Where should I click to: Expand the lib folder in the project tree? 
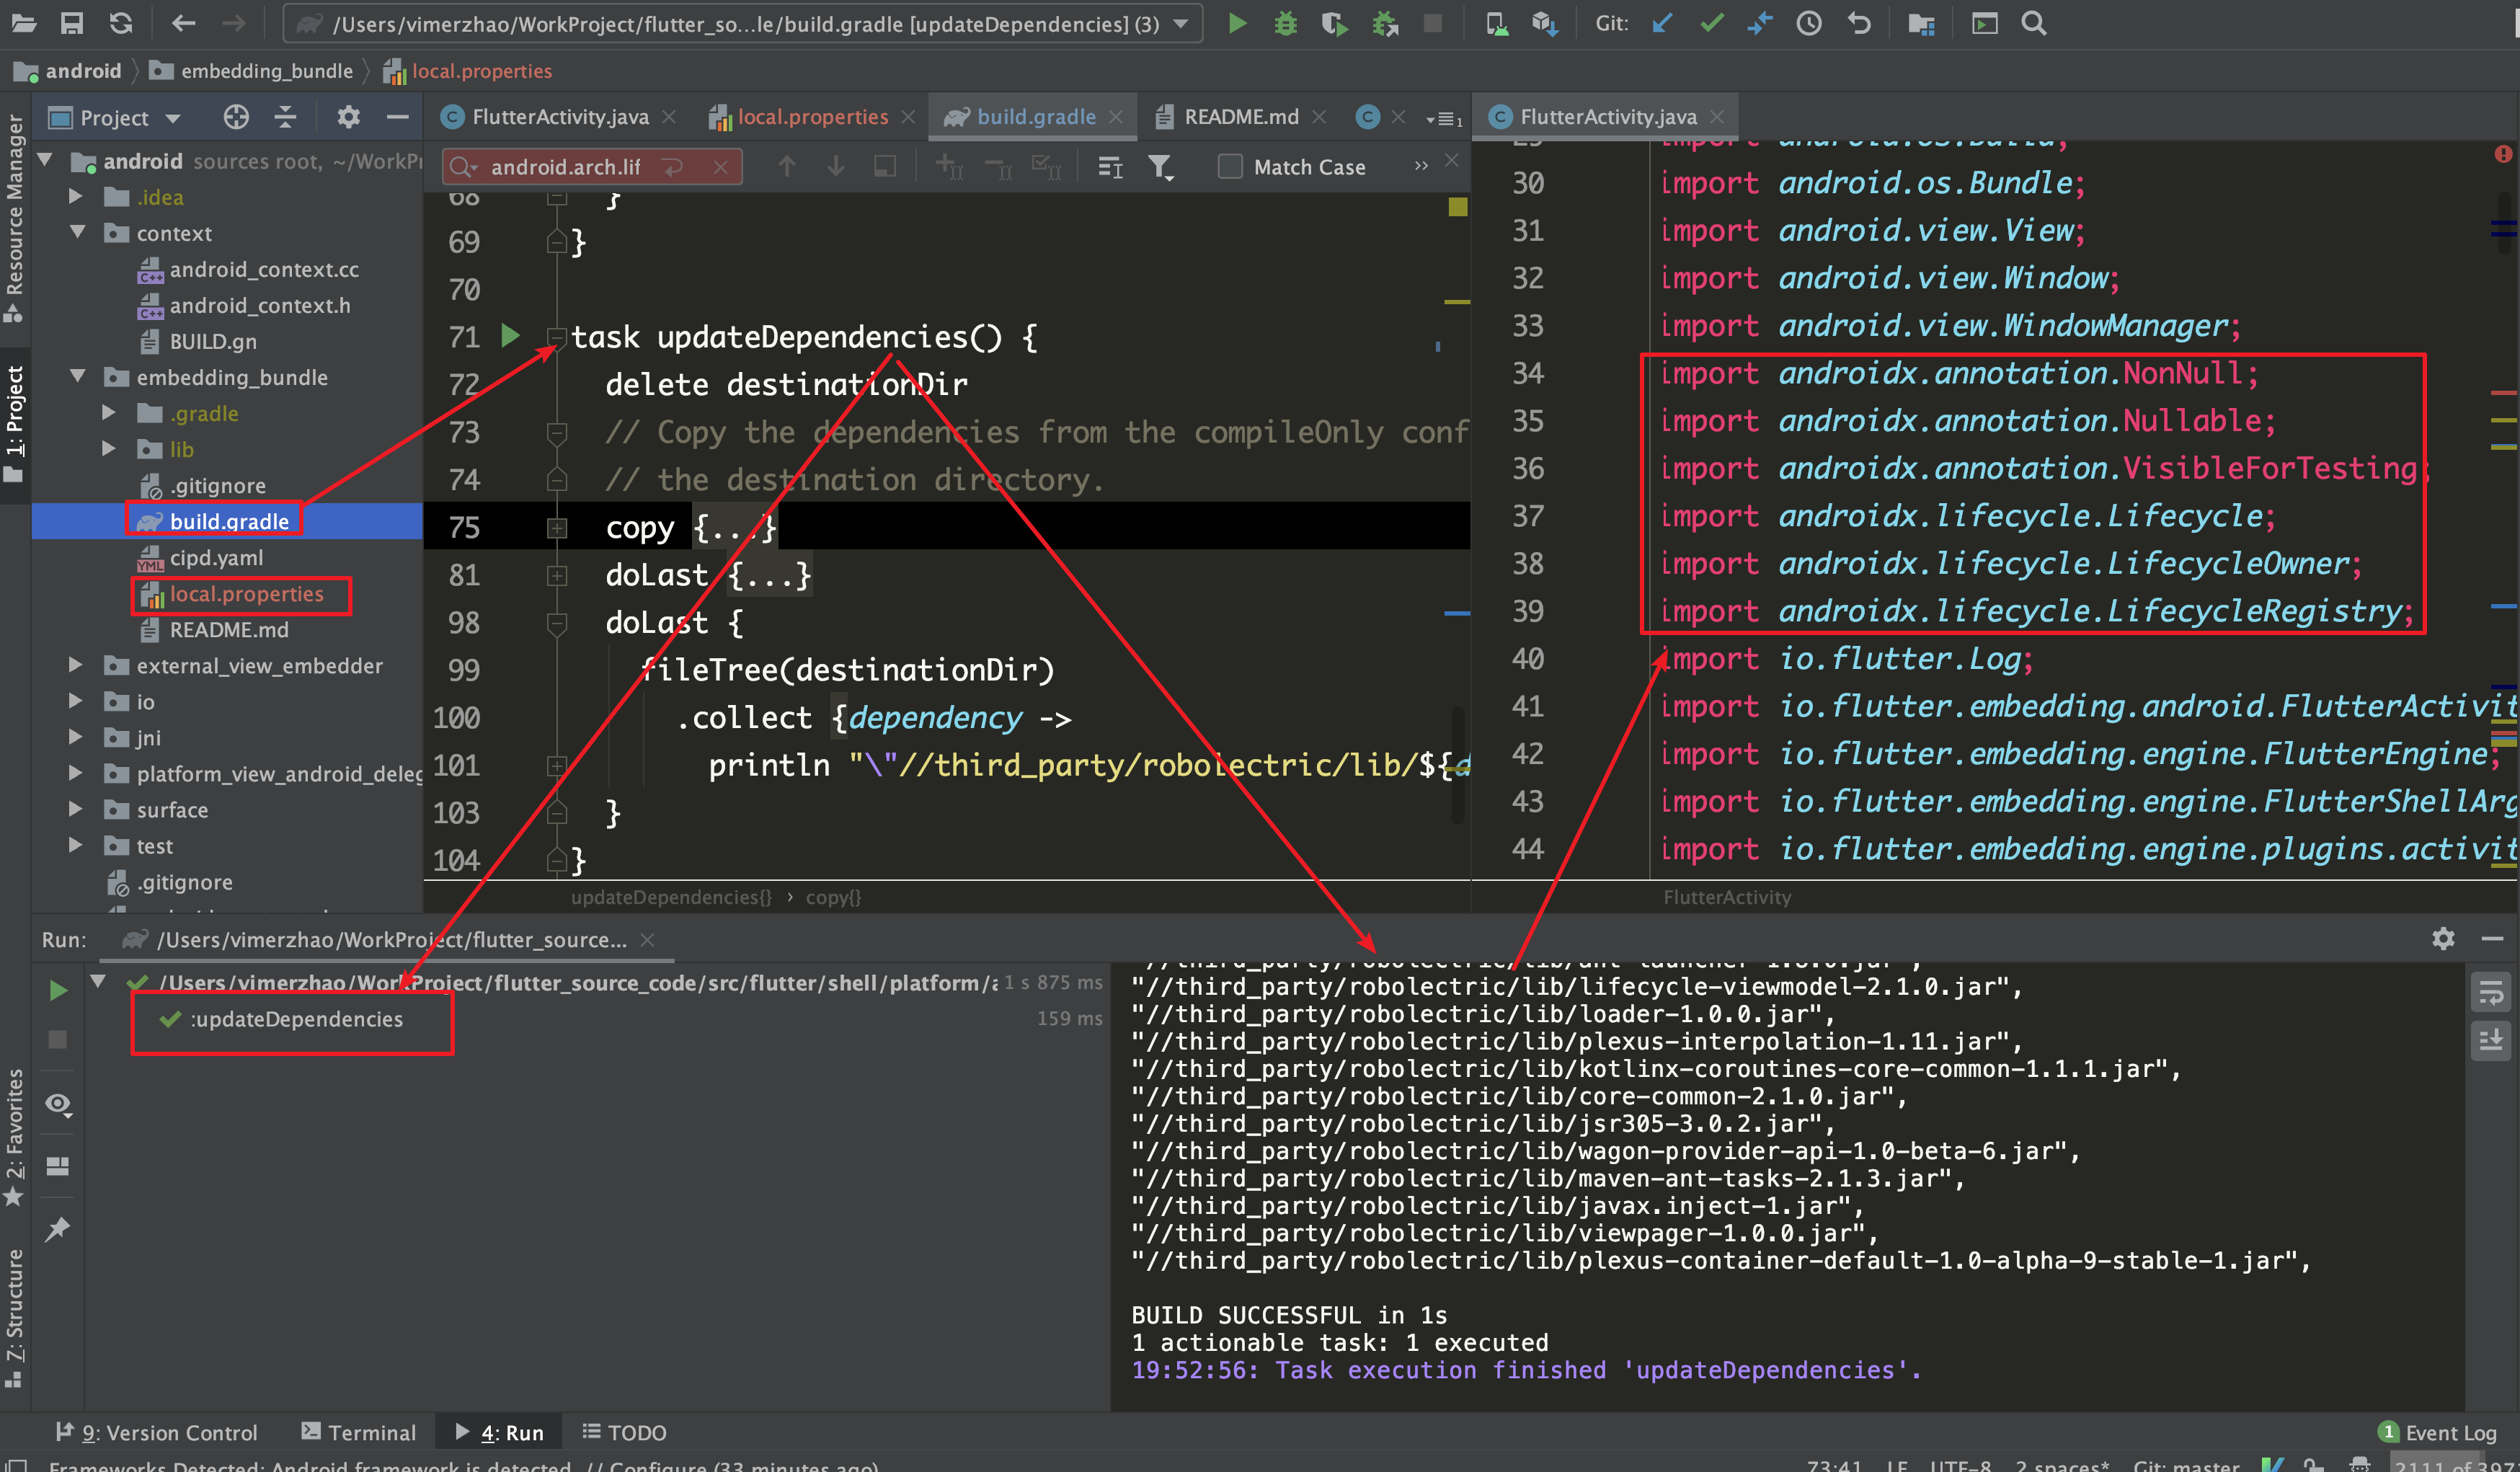coord(108,449)
